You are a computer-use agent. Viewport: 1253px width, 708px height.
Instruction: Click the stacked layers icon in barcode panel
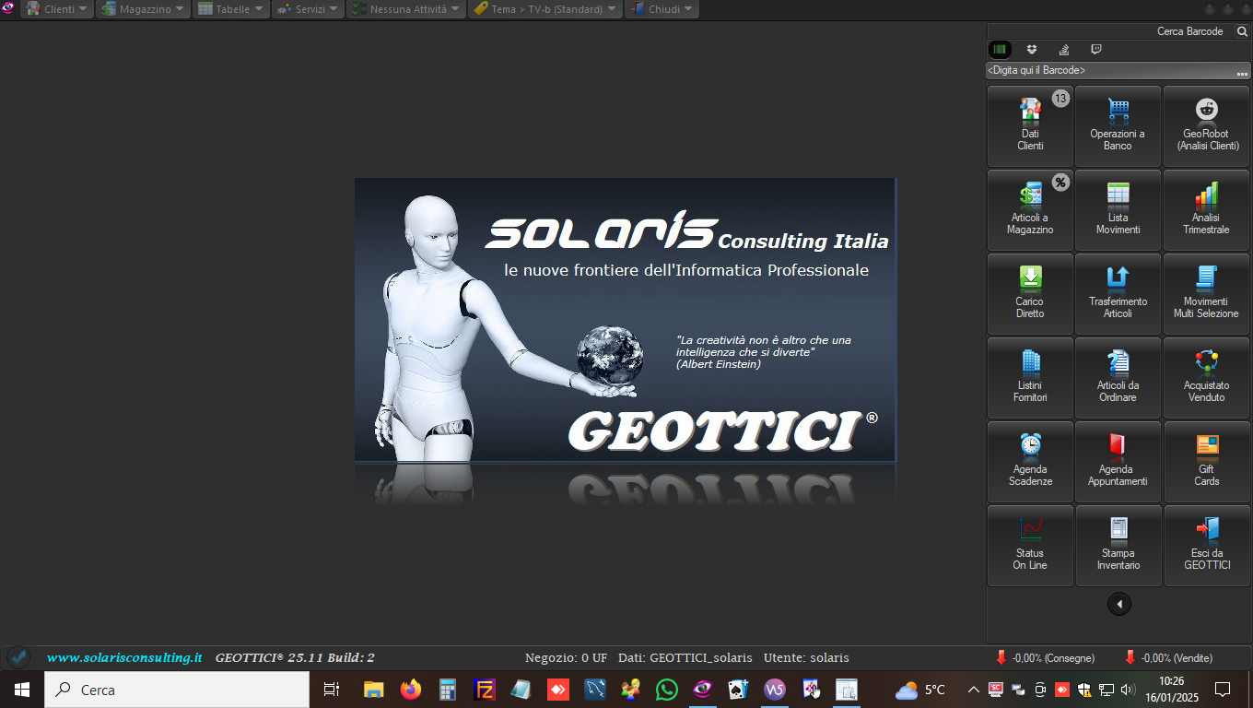(x=1064, y=50)
